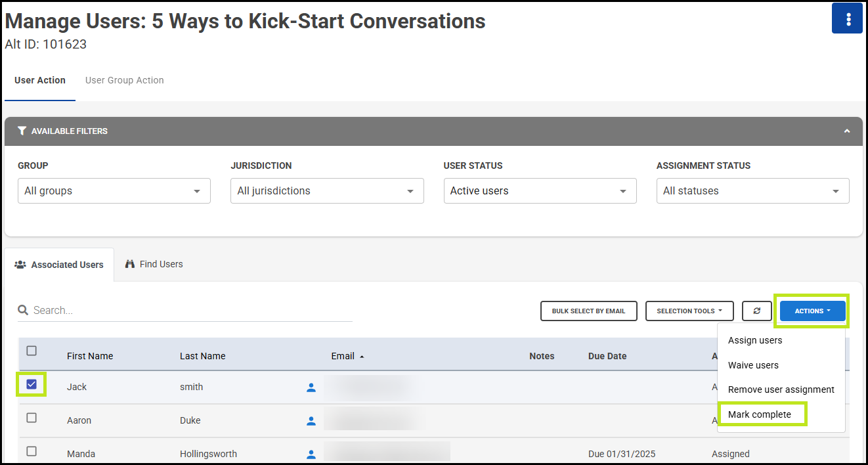The width and height of the screenshot is (868, 465).
Task: Check the checkbox for Aaron Duke
Action: click(x=32, y=418)
